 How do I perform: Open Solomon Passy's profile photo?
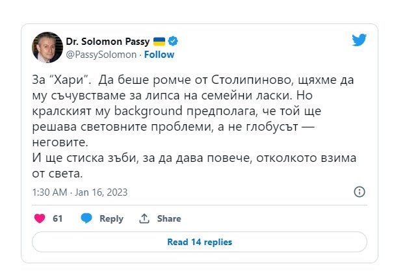click(x=47, y=47)
